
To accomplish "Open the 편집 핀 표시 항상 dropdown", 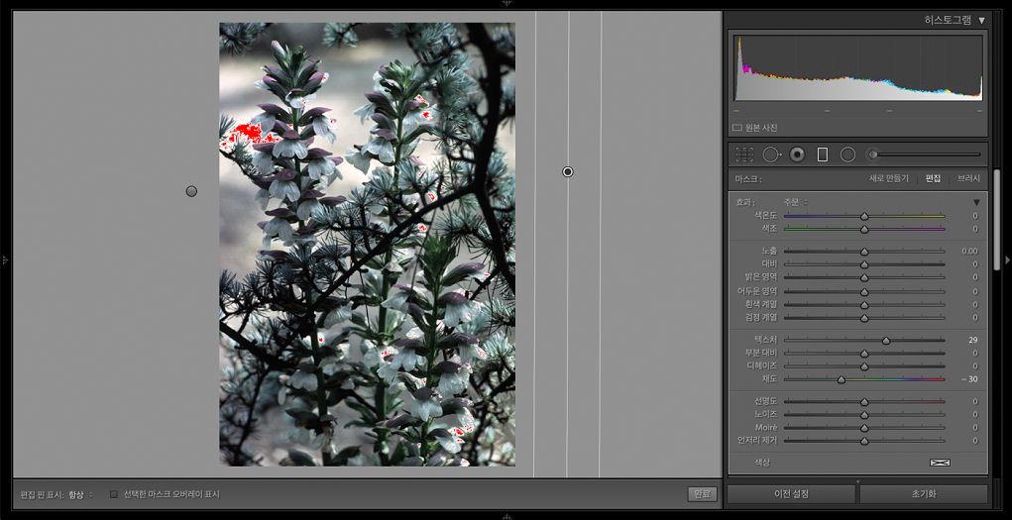I will [80, 494].
